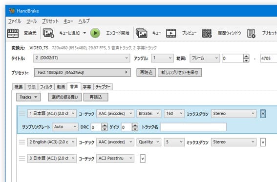Open the ファイル menu
This screenshot has height=182, width=277.
(x=15, y=21)
